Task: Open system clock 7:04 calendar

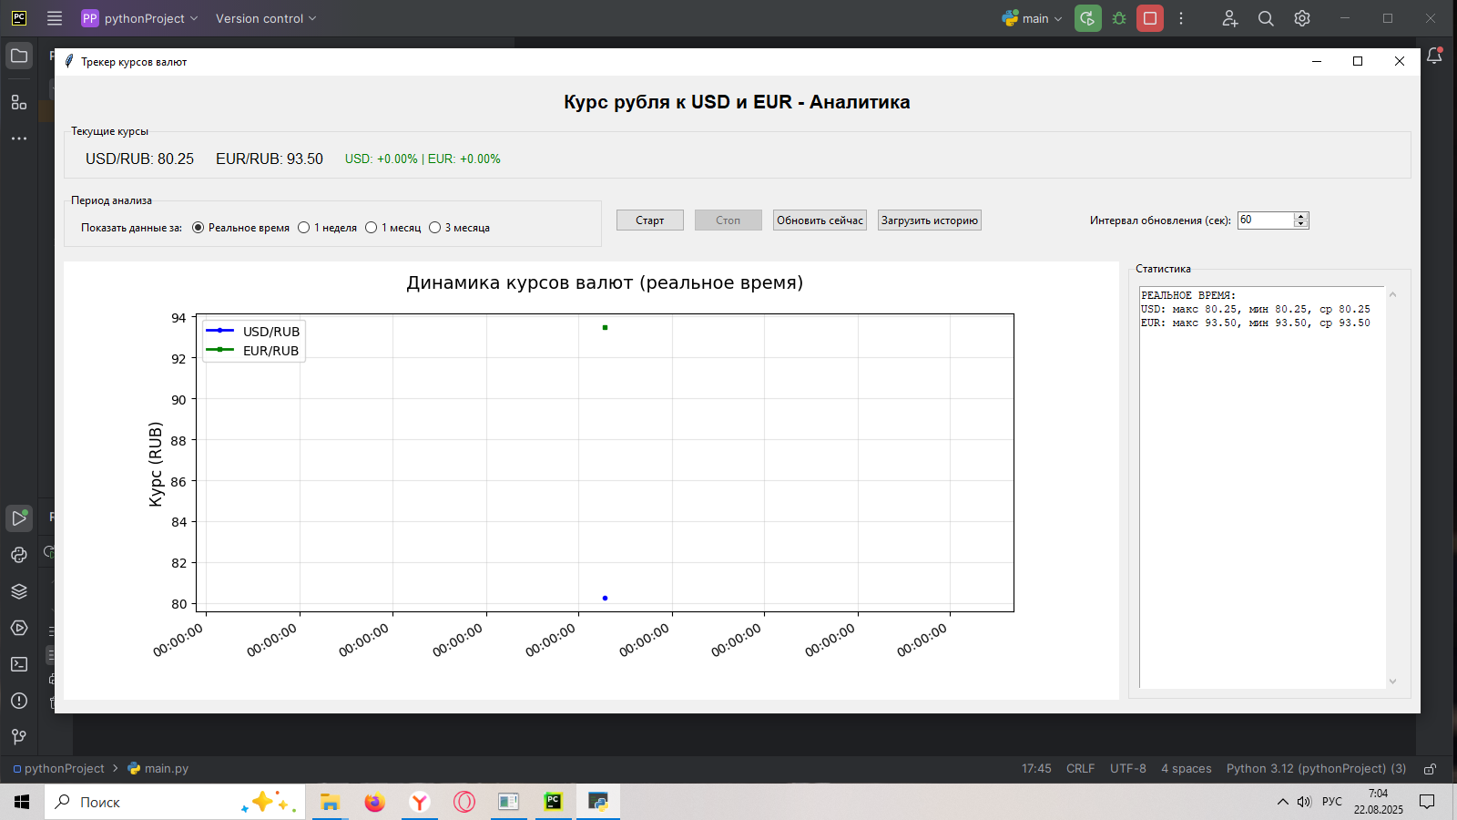Action: (x=1378, y=802)
